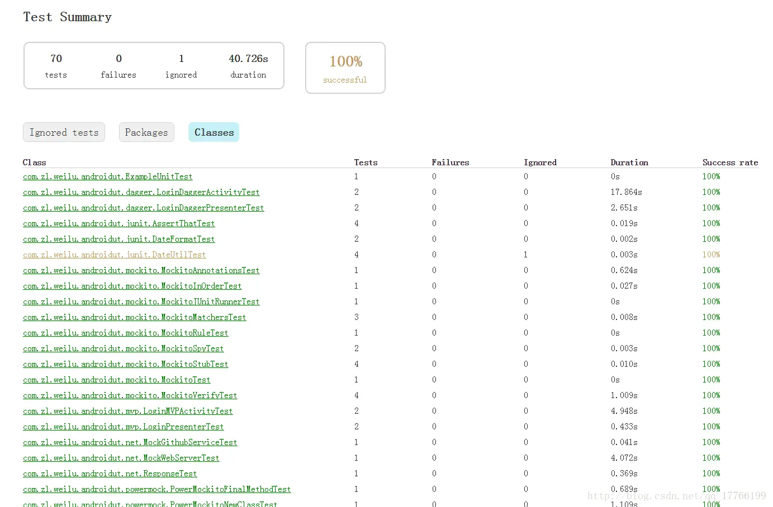Click Ignored count 1 in DateUtilTest row
The width and height of the screenshot is (773, 507).
point(525,255)
